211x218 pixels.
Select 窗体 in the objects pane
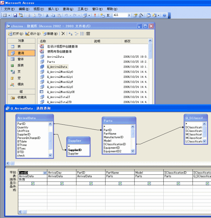pyautogui.click(x=21, y=59)
